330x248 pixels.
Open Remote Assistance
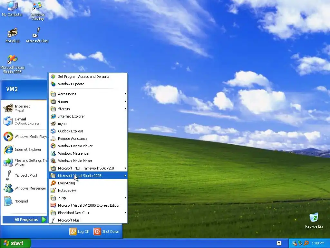[88, 139]
